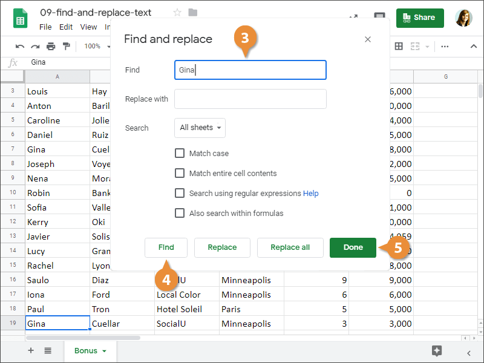Open the Bonus sheet tab menu arrow

coord(104,351)
